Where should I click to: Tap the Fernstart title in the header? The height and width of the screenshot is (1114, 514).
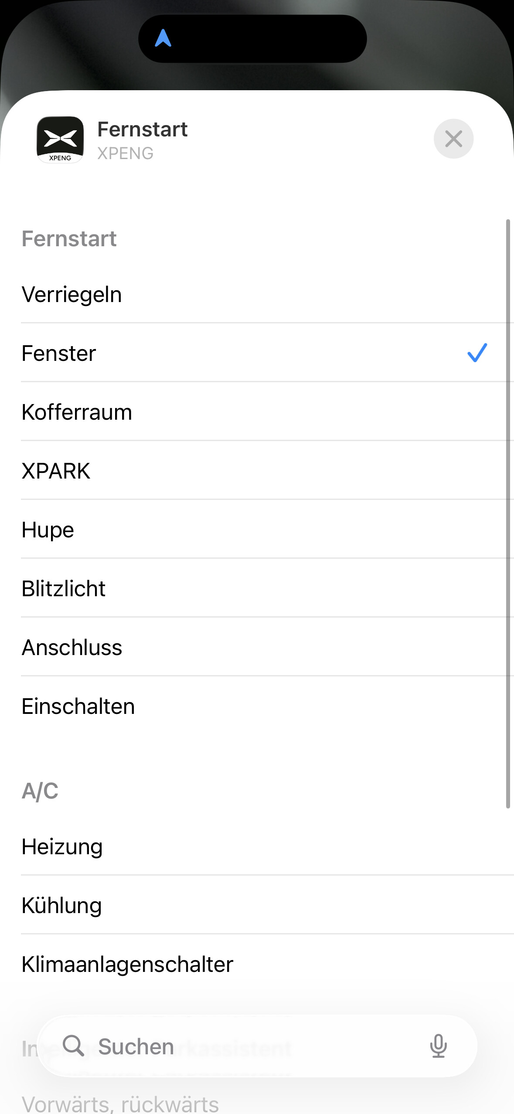click(x=142, y=129)
